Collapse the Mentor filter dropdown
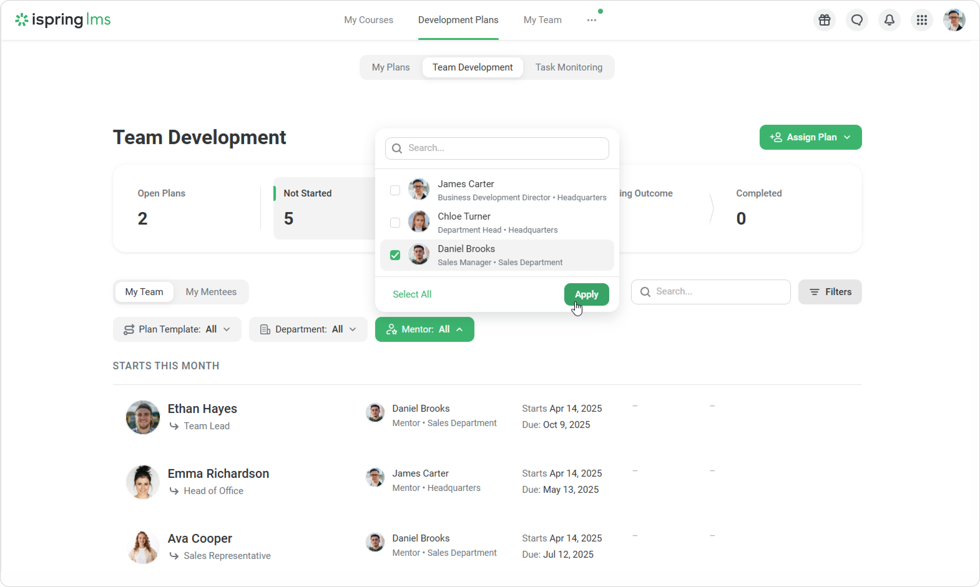The height and width of the screenshot is (587, 980). 424,329
